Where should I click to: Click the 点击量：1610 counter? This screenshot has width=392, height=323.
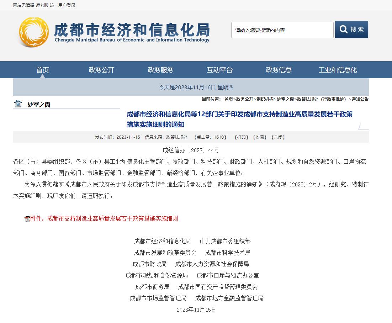coord(210,137)
